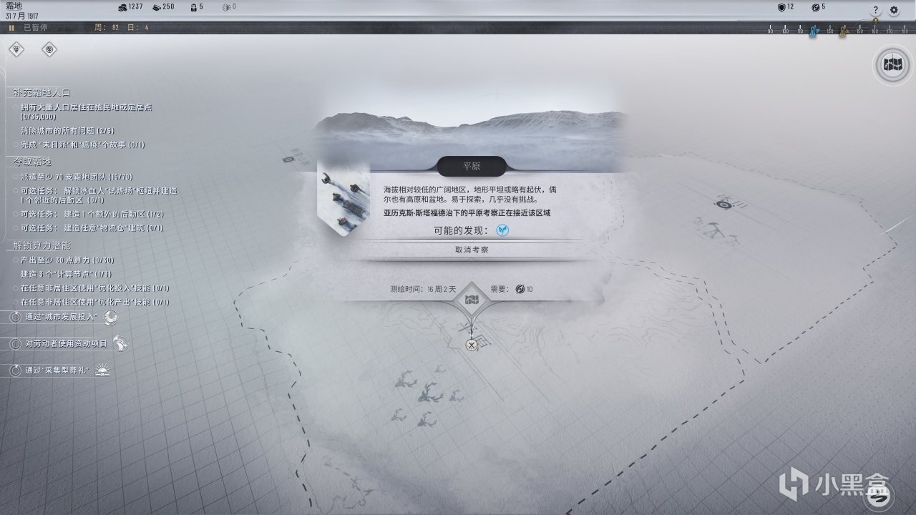The width and height of the screenshot is (916, 515).
Task: Click the circled X marker on the map
Action: point(471,345)
